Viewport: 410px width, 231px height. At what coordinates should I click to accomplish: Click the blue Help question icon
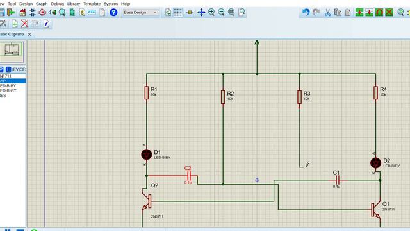(x=113, y=12)
